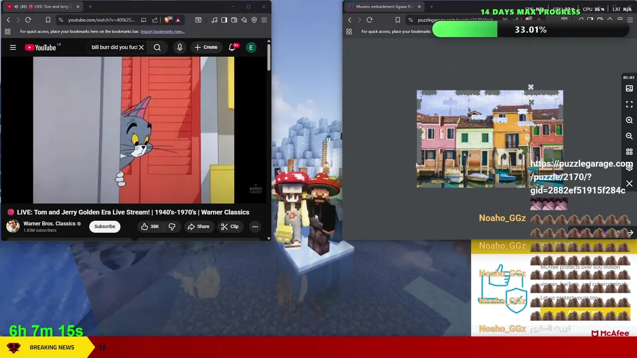Open apps grid on YouTube bookmarks bar
Image resolution: width=637 pixels, height=358 pixels.
[7, 31]
